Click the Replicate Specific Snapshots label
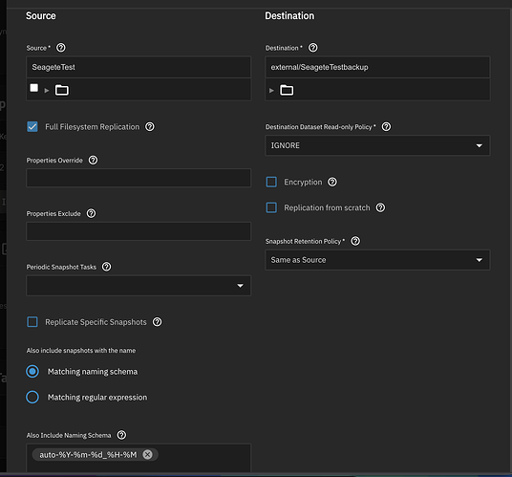The image size is (512, 477). [96, 322]
